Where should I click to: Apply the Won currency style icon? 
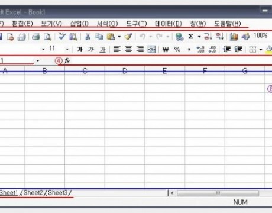click(x=166, y=50)
